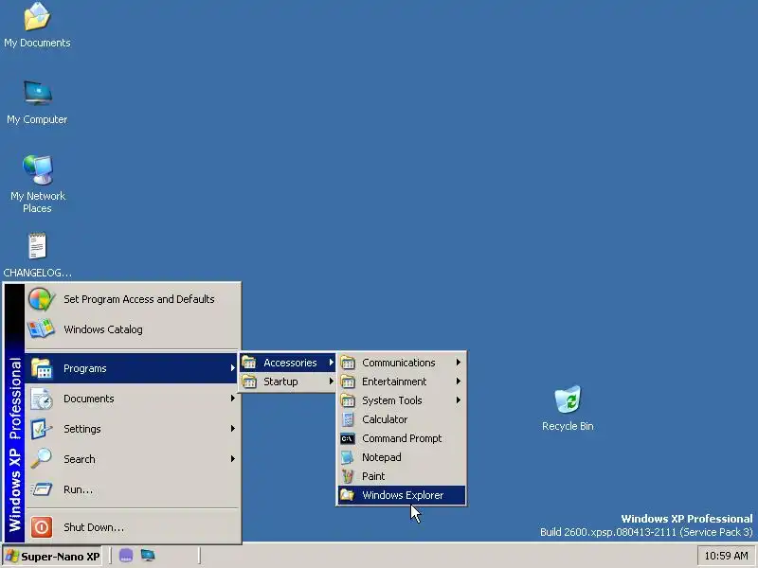Click the Communications label in Accessories menu
Image resolution: width=758 pixels, height=568 pixels.
pyautogui.click(x=398, y=363)
